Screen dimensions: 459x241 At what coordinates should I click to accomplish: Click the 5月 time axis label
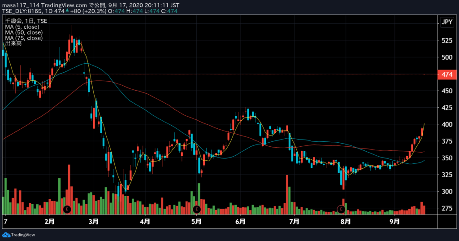pos(196,221)
